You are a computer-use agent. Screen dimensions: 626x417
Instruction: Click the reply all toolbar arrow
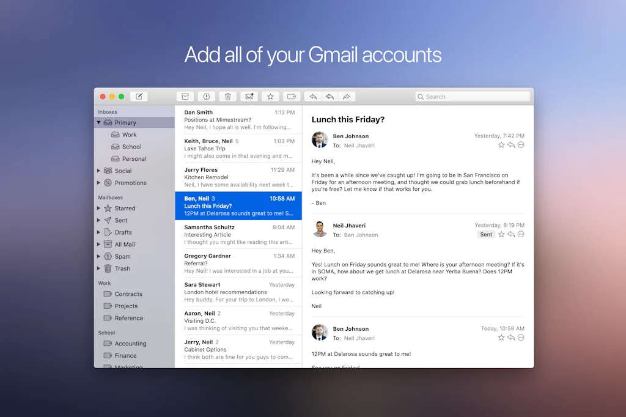[x=330, y=97]
